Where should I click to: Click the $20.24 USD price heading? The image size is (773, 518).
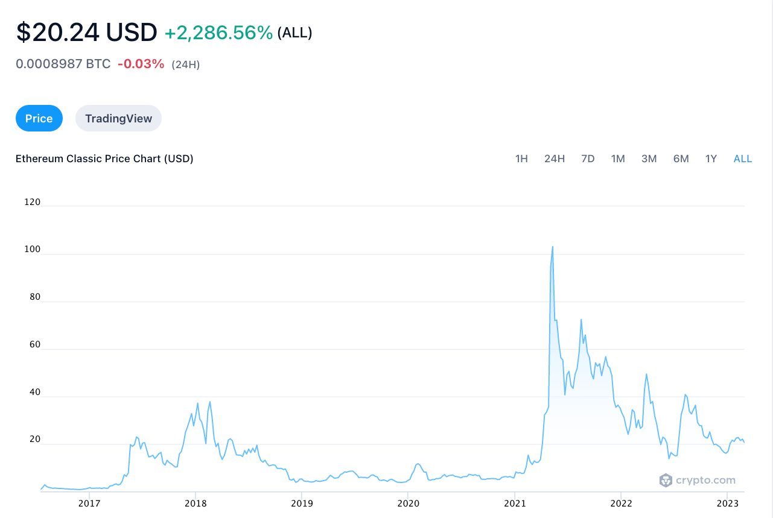[x=86, y=32]
